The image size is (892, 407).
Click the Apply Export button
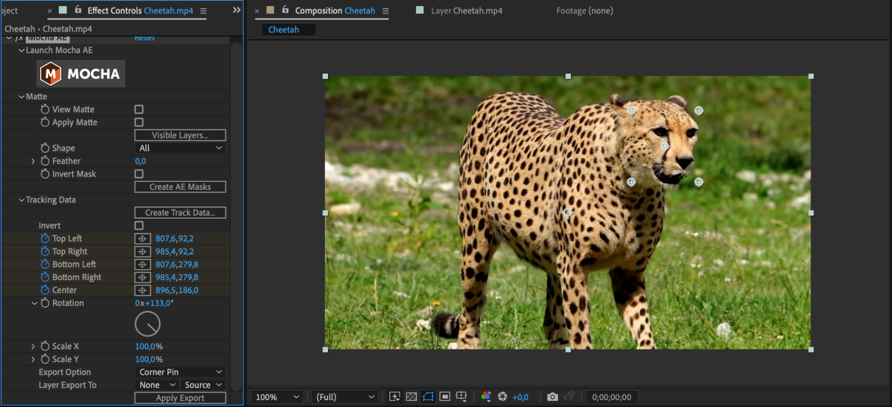click(x=180, y=398)
